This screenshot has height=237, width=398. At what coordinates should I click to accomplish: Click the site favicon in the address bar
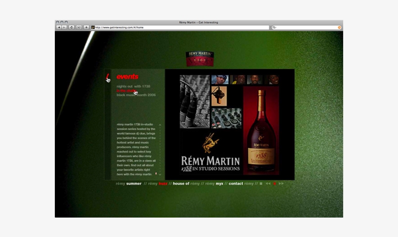tap(93, 27)
